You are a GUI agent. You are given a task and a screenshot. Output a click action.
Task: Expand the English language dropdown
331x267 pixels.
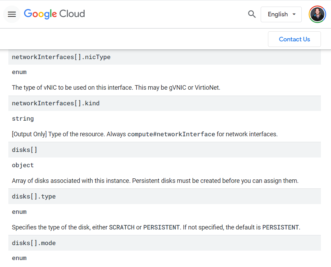tap(281, 14)
